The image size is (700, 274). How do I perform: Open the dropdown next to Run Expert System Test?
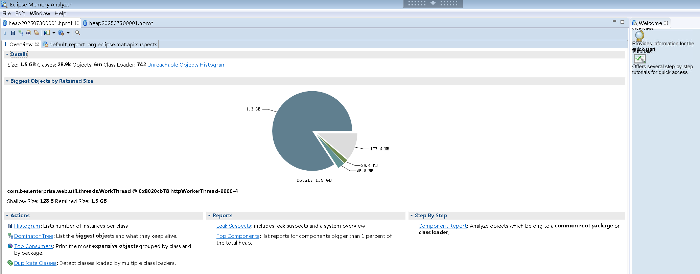pos(54,33)
